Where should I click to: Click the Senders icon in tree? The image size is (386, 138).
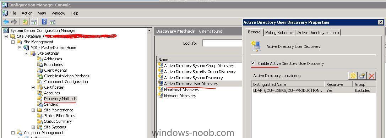[x=40, y=104]
